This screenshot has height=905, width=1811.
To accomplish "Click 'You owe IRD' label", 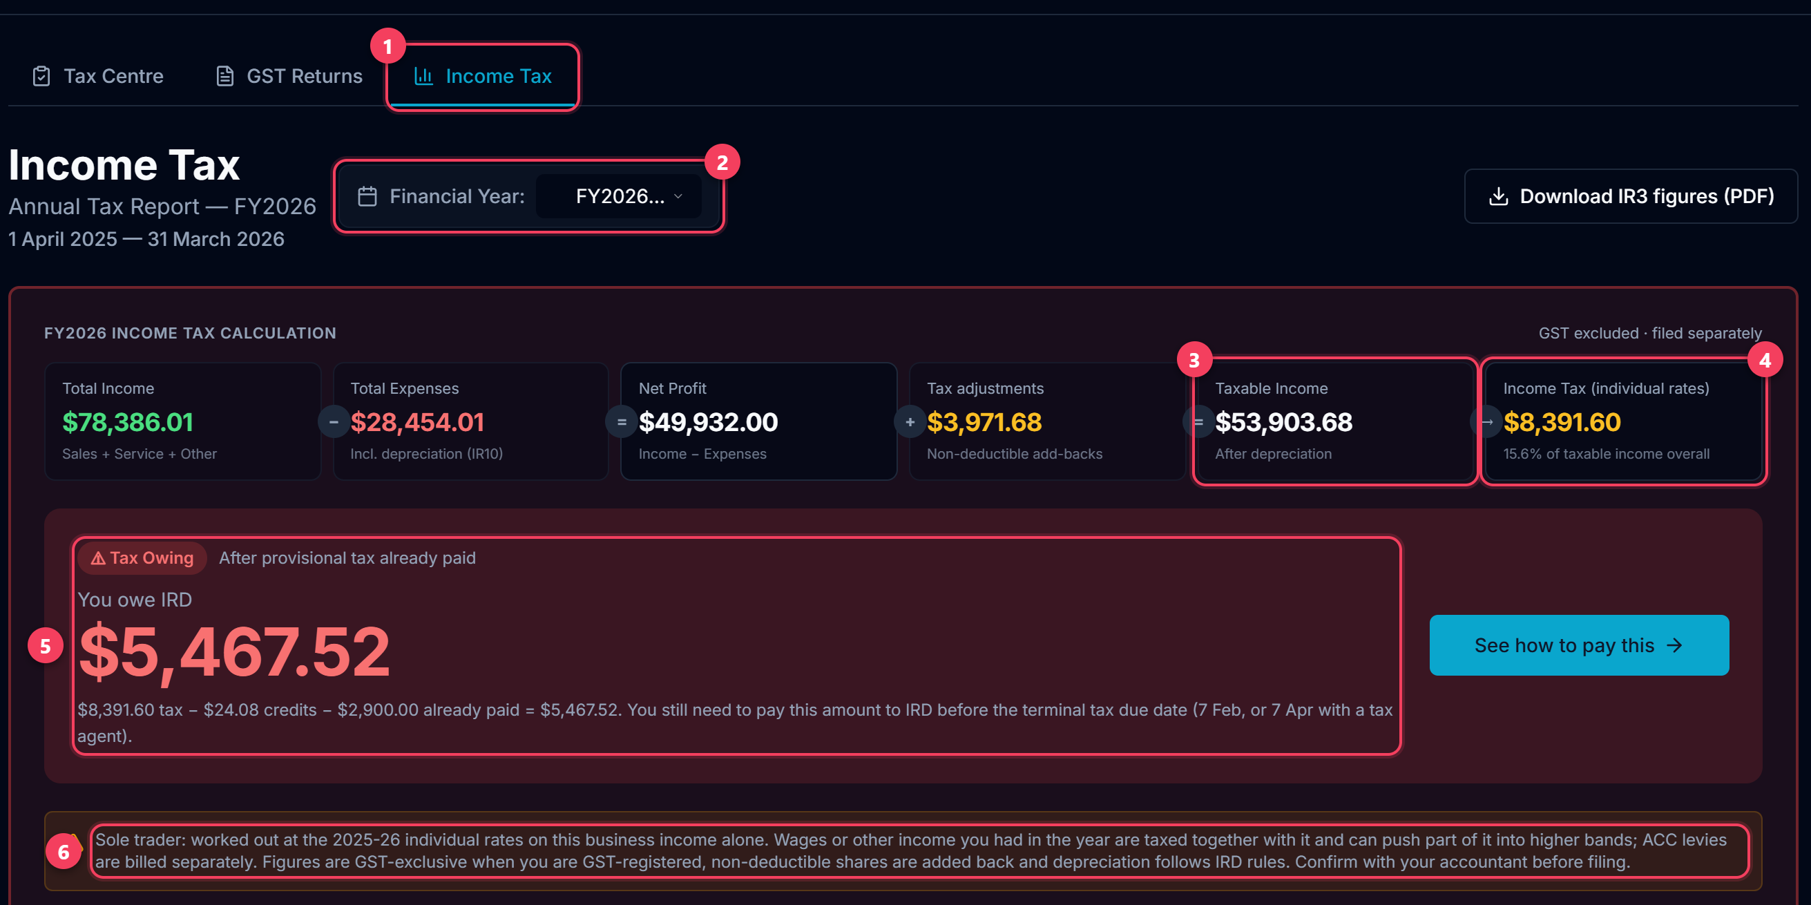I will click(134, 599).
